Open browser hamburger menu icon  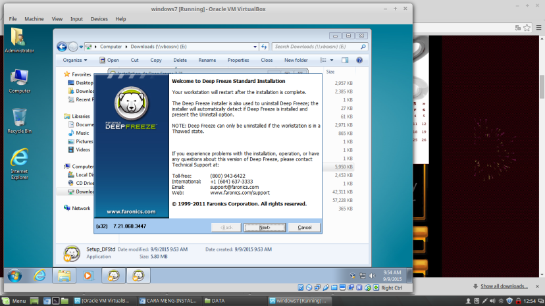[x=538, y=28]
